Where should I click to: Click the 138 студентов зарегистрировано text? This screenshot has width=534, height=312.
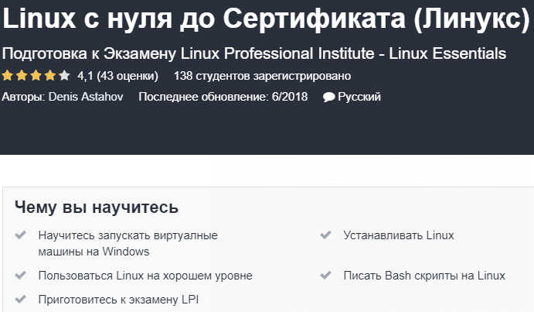coord(263,76)
